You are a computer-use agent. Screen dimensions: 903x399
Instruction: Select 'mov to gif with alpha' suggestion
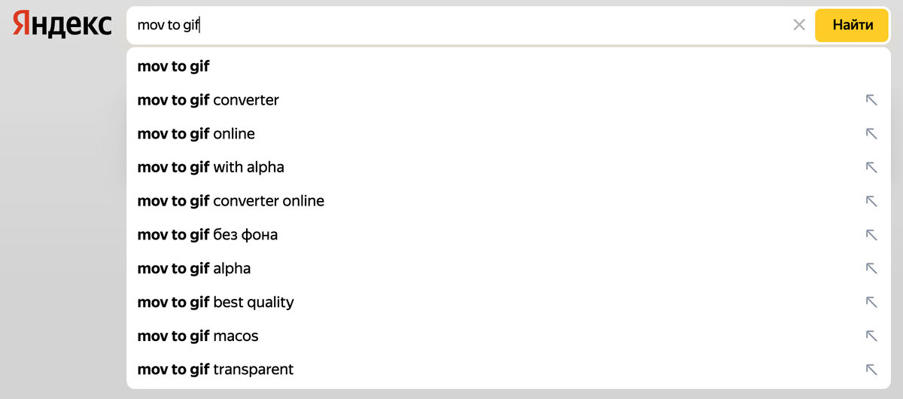coord(211,167)
